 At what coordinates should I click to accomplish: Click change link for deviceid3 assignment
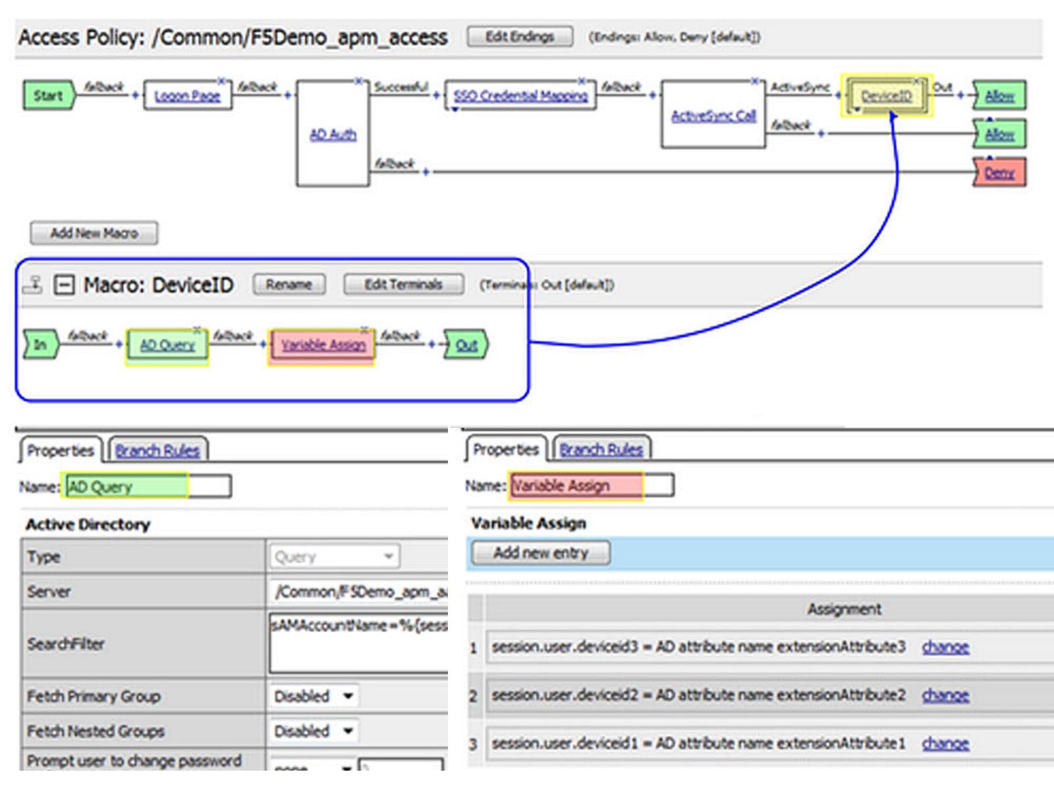(945, 647)
